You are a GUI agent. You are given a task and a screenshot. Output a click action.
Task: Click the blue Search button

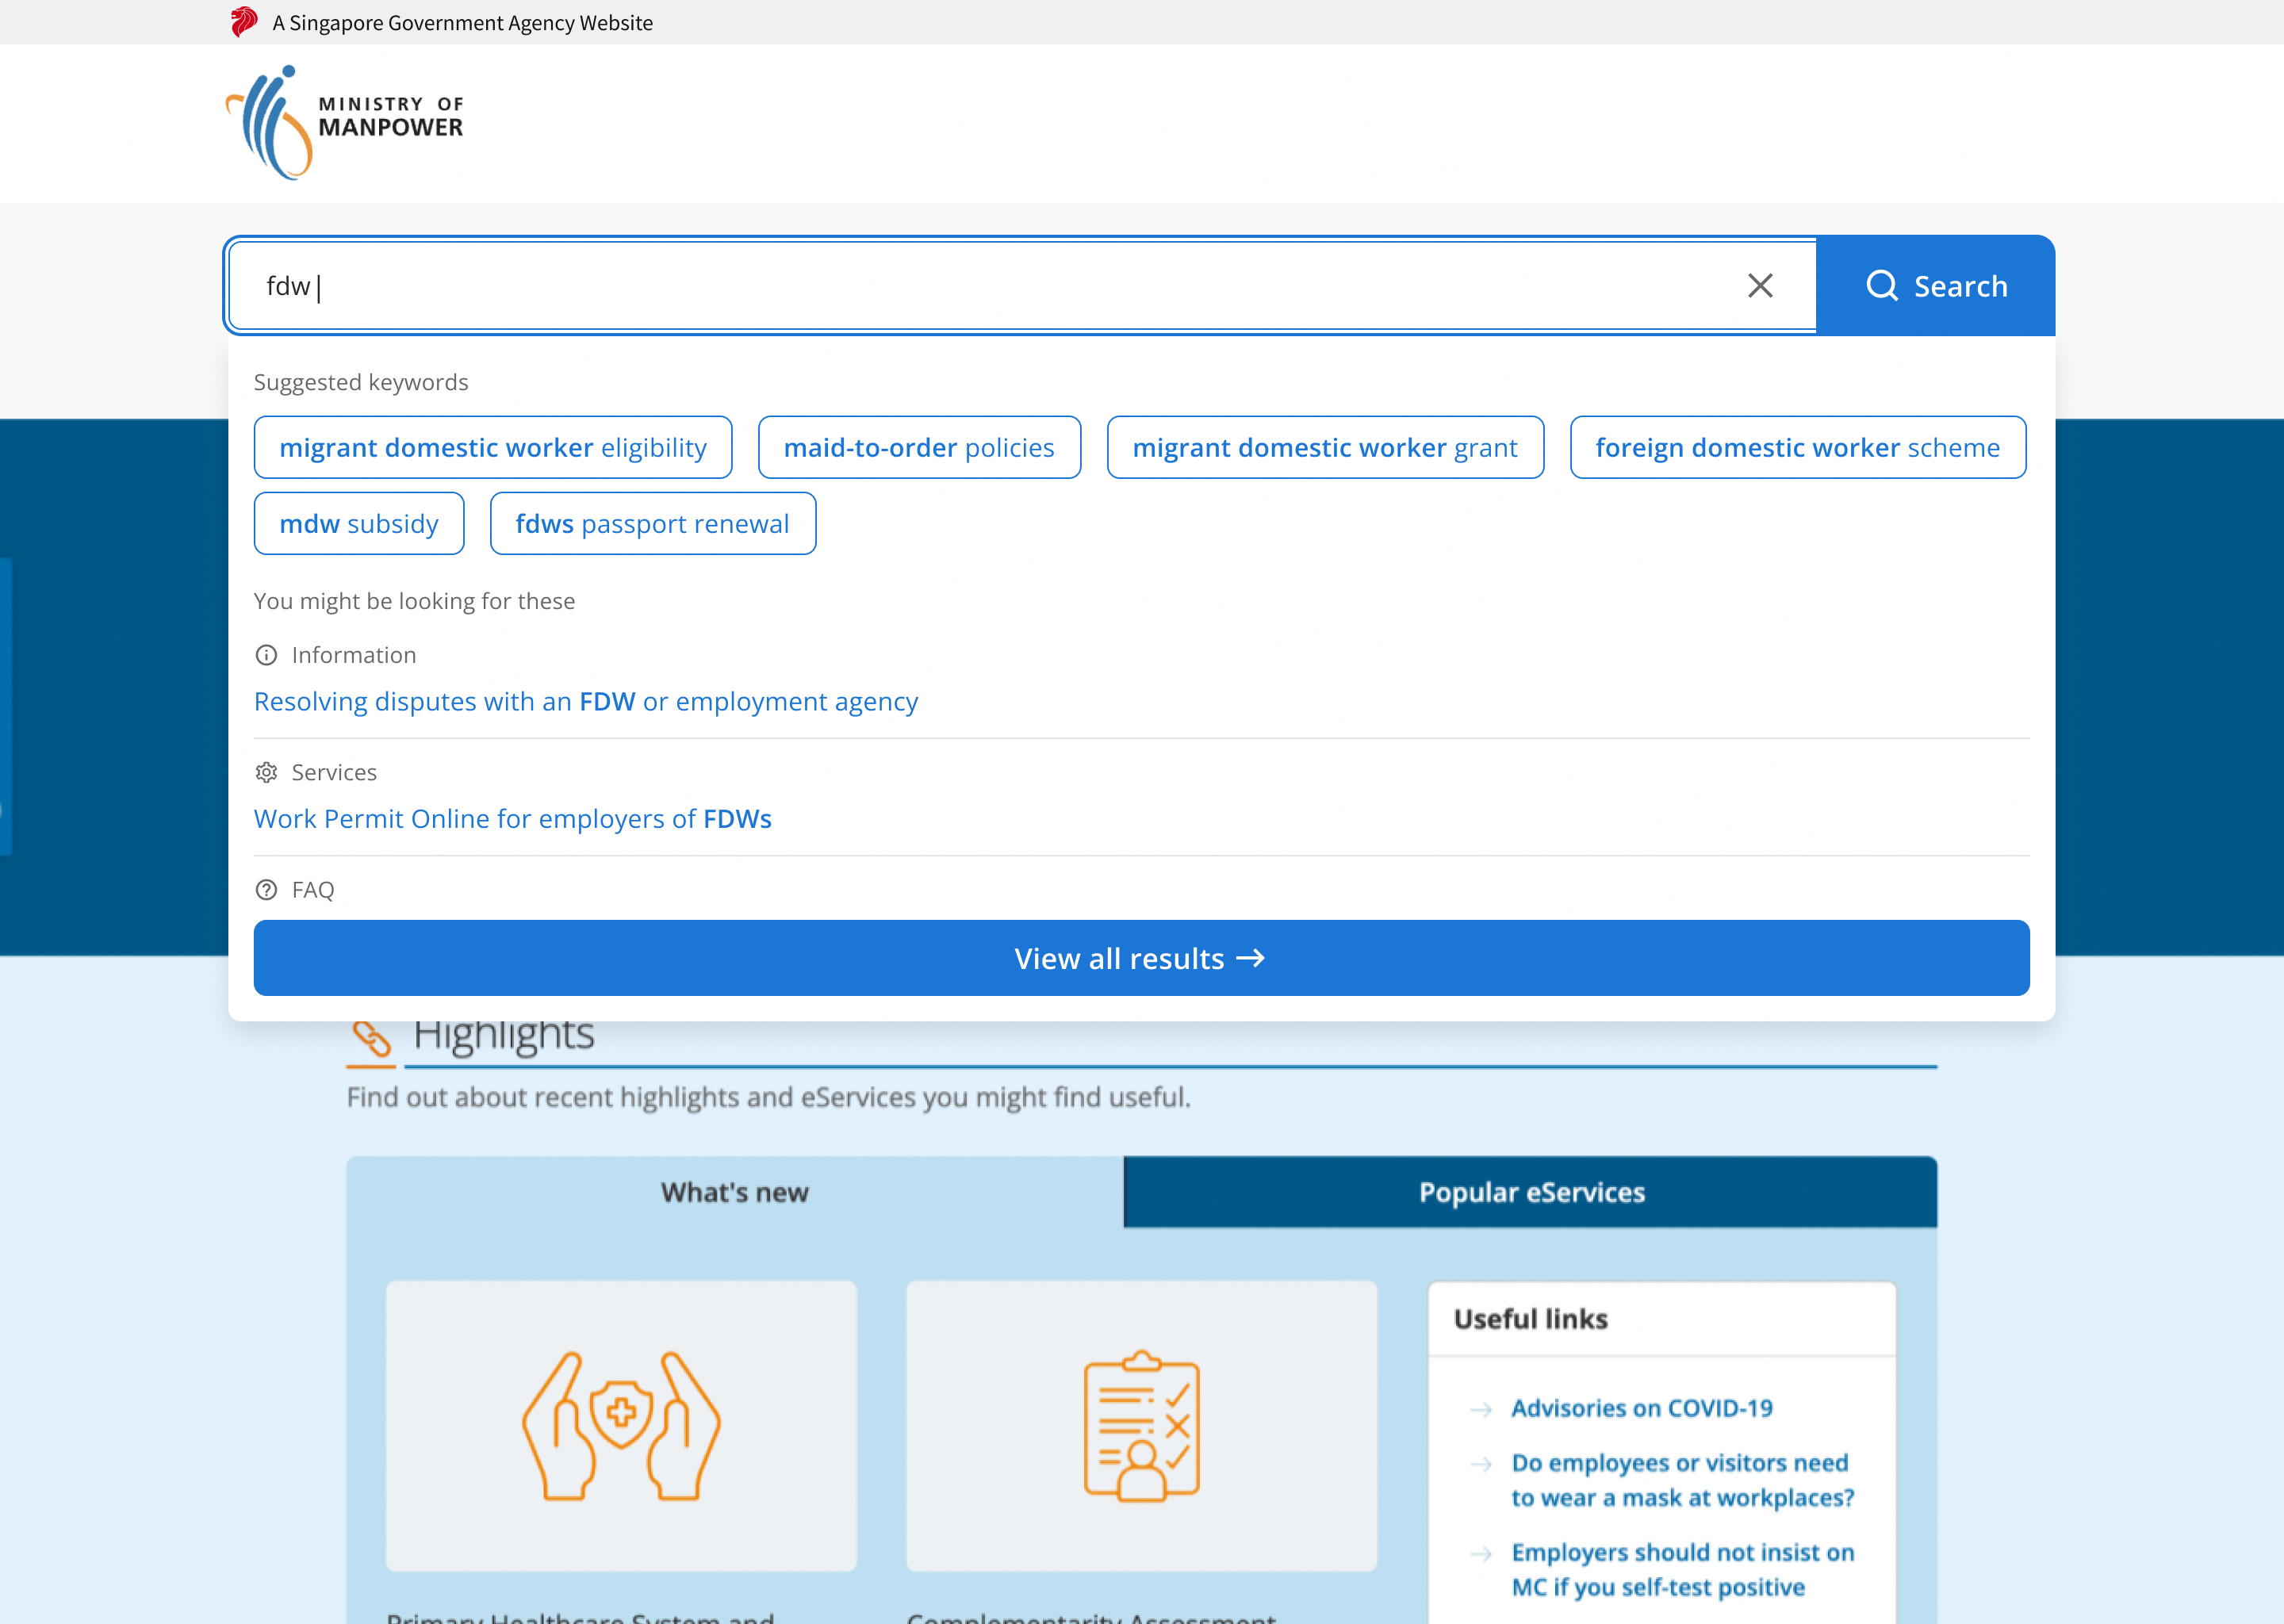point(1935,286)
